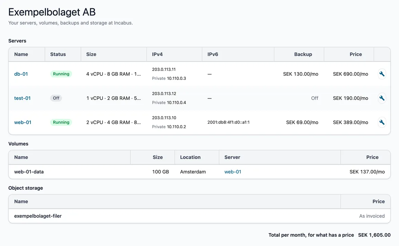This screenshot has height=246, width=399.
Task: Click the price SEK 690.00/mo
Action: click(x=351, y=74)
